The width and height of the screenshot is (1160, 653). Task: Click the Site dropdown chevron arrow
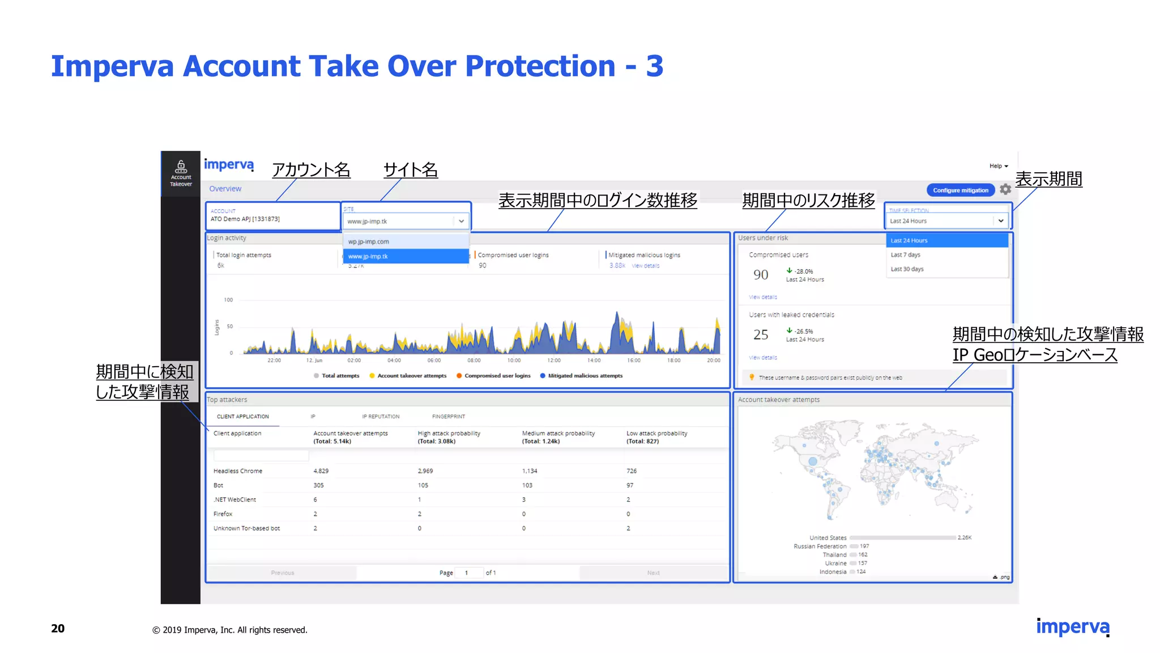tap(461, 221)
